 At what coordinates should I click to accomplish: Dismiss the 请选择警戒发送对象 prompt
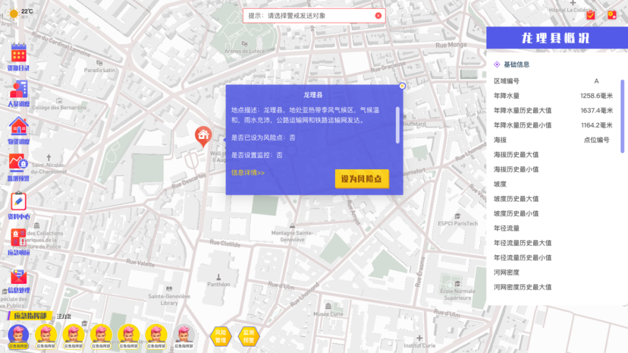pos(379,16)
